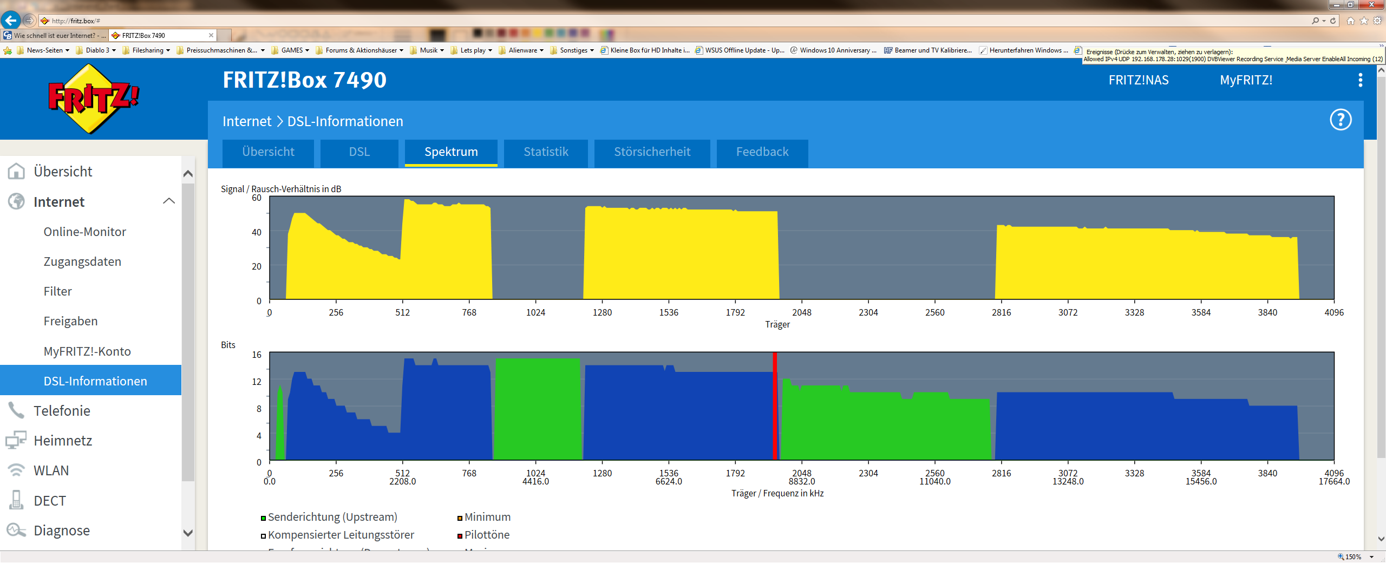Click the WLAN wireless signal icon
Viewport: 1386px width, 563px height.
coord(16,470)
